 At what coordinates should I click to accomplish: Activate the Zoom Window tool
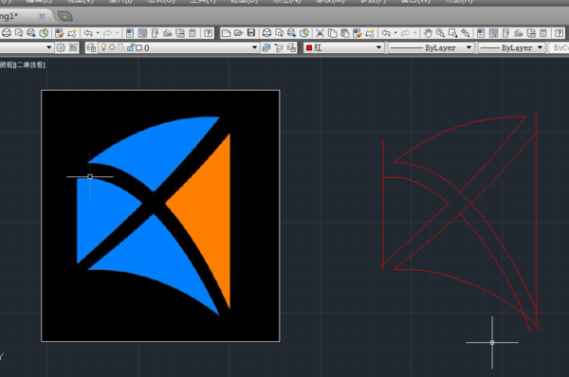click(452, 33)
